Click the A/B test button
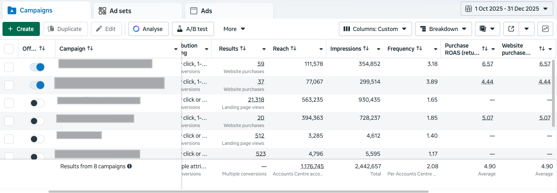Screen dimensions: 557x193 point(193,29)
